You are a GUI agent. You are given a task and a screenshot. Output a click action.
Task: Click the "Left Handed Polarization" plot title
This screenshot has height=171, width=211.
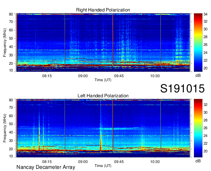[103, 96]
